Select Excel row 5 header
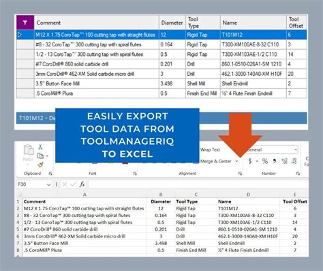This screenshot has width=323, height=271. pos(18,229)
